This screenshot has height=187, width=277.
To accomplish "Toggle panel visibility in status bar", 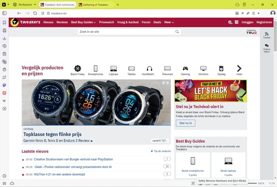I will coord(4,183).
